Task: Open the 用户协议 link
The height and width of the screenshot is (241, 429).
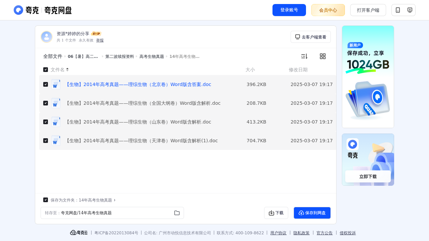Action: (x=279, y=233)
